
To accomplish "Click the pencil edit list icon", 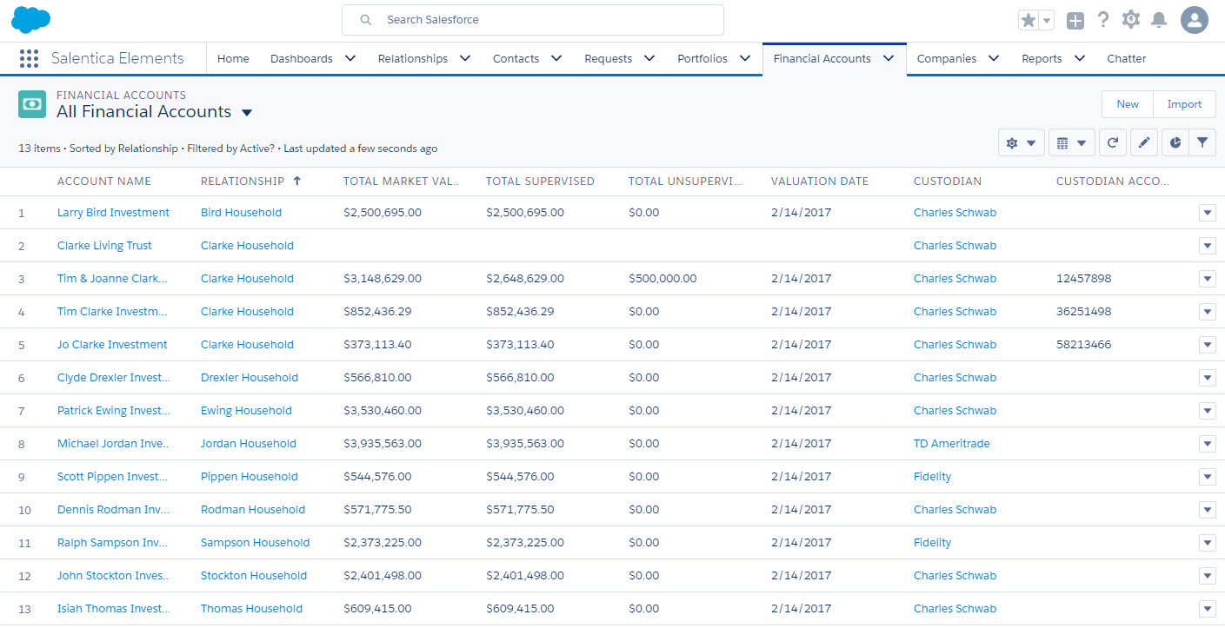I will pos(1144,142).
